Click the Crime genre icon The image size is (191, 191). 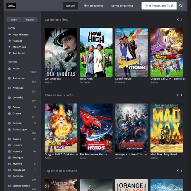pos(9,107)
